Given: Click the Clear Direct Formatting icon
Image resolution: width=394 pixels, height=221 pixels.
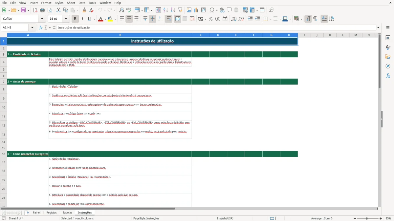Looking at the screenshot, I should tap(92, 10).
